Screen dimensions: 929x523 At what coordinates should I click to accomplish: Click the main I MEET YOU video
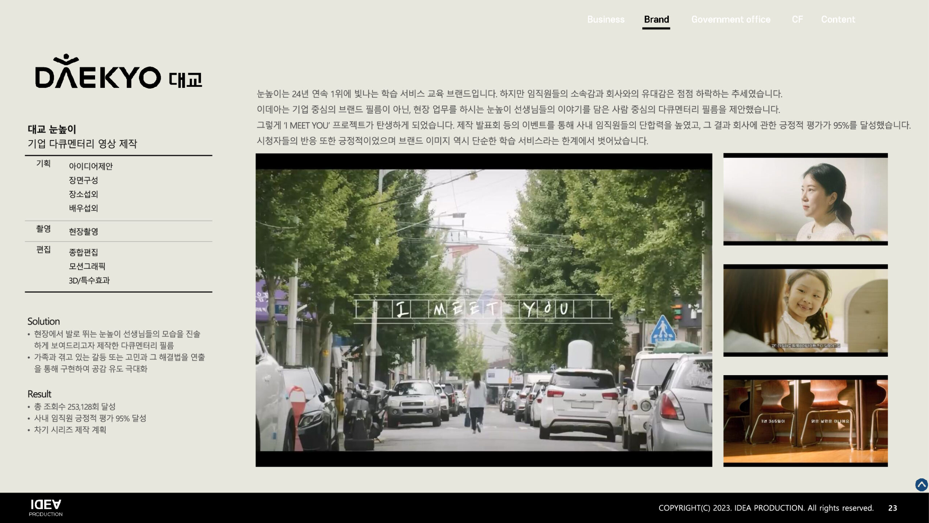483,310
